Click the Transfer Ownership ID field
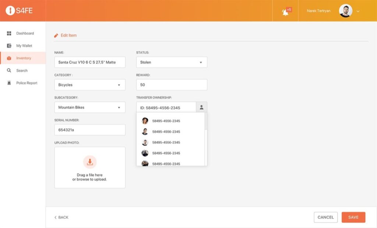377x228 pixels. pyautogui.click(x=166, y=108)
